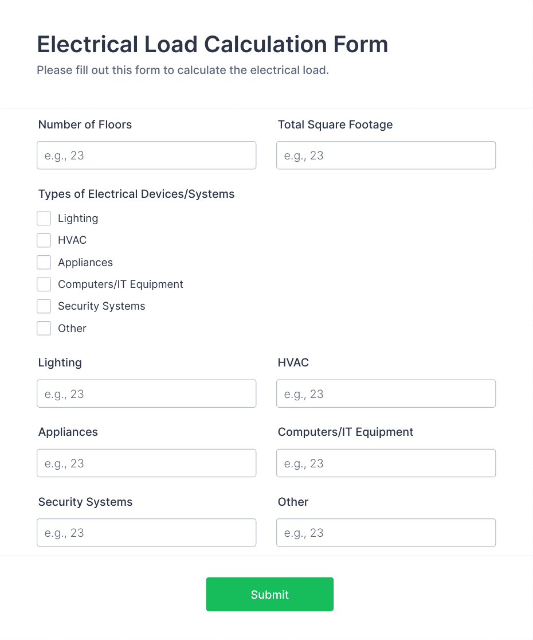Screen dimensions: 533x640
Task: Click the Security Systems load field
Action: (146, 532)
